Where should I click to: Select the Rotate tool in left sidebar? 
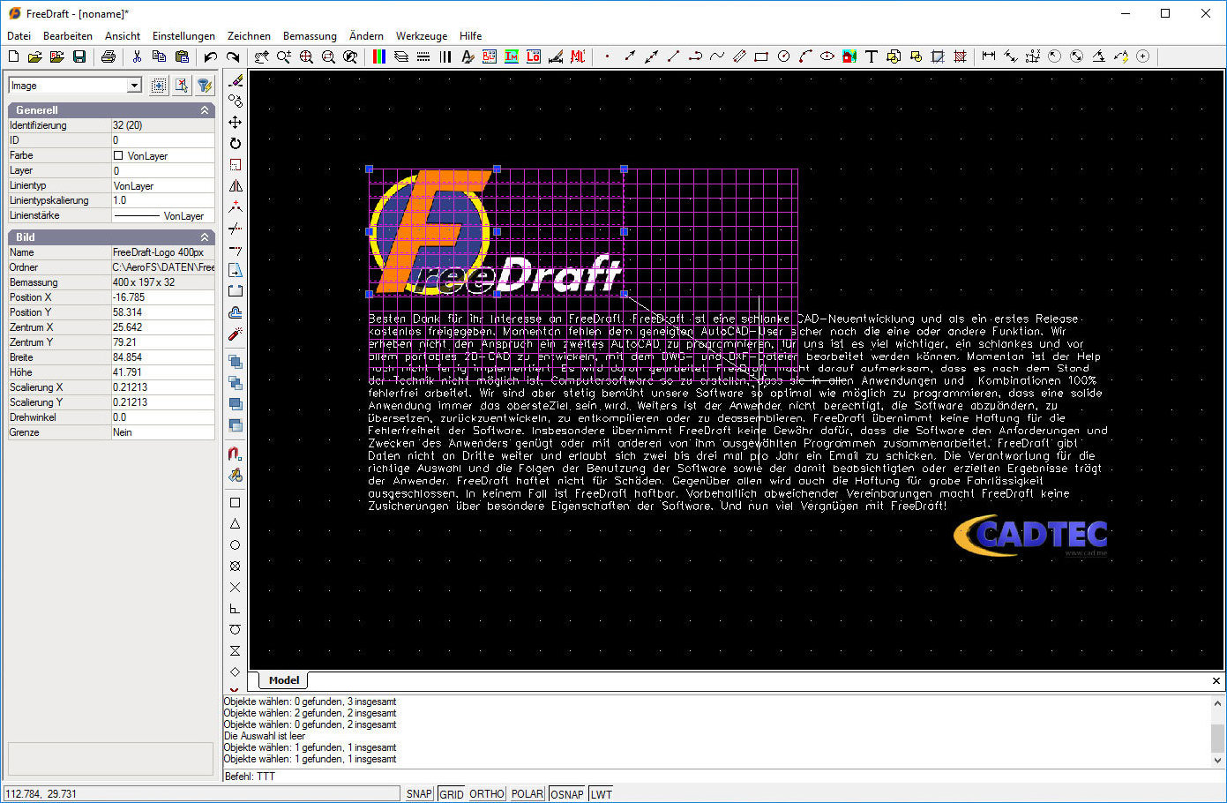point(235,143)
